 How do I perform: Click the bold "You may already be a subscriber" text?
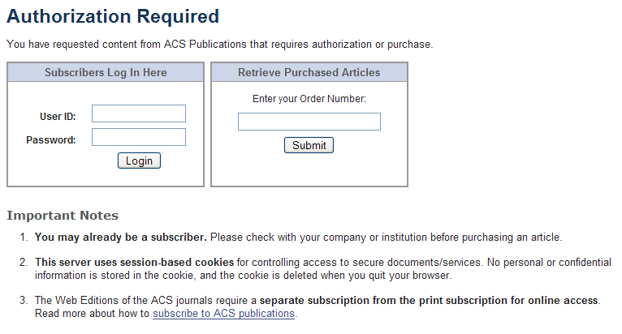[x=121, y=238]
